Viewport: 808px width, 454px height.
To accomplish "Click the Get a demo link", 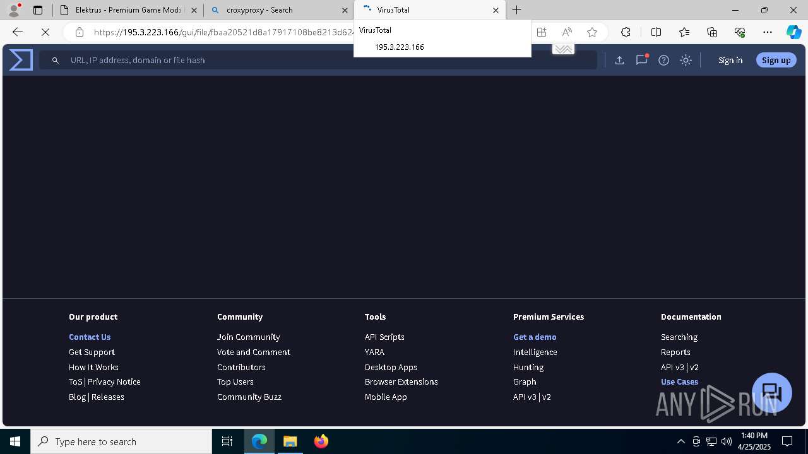I will coord(535,337).
